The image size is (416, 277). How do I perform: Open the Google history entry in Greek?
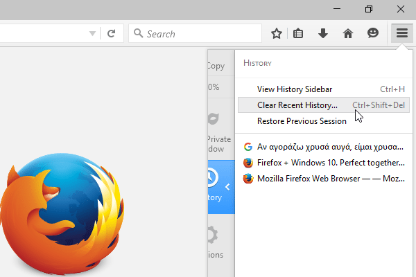[x=324, y=147]
